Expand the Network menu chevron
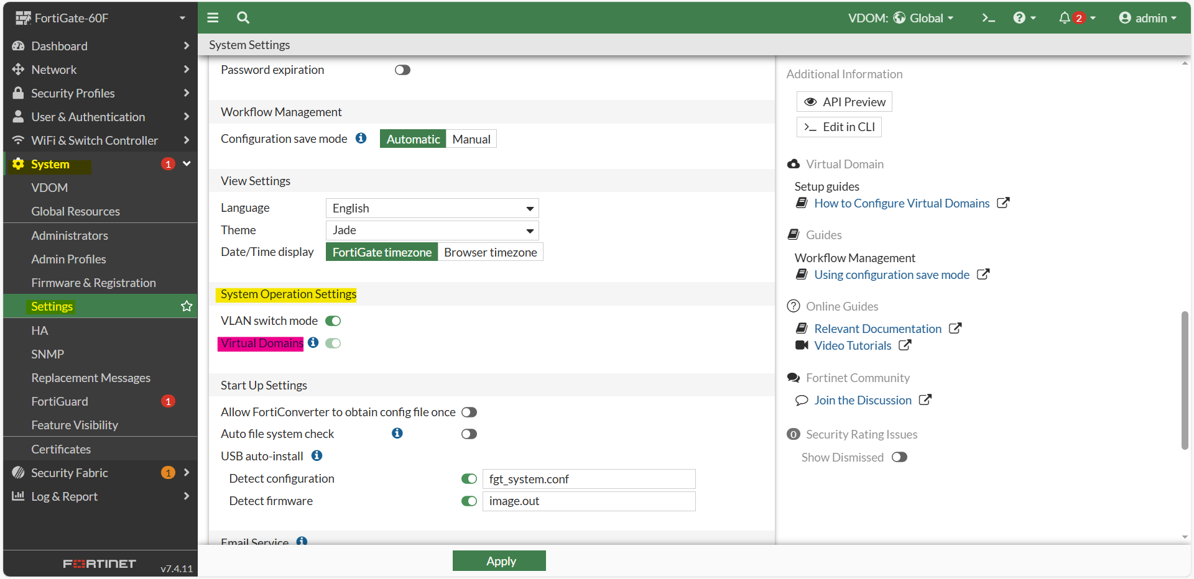The image size is (1194, 579). (x=187, y=70)
